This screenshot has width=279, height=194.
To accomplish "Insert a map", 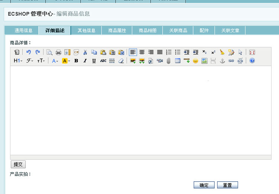I will tap(205, 61).
